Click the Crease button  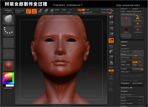(x=126, y=69)
